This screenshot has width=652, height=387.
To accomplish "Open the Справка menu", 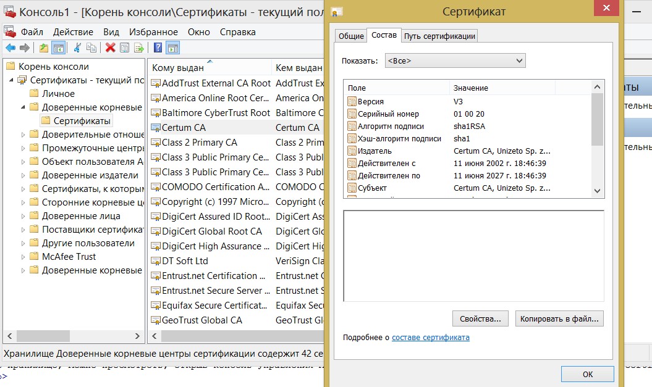I will tap(238, 32).
